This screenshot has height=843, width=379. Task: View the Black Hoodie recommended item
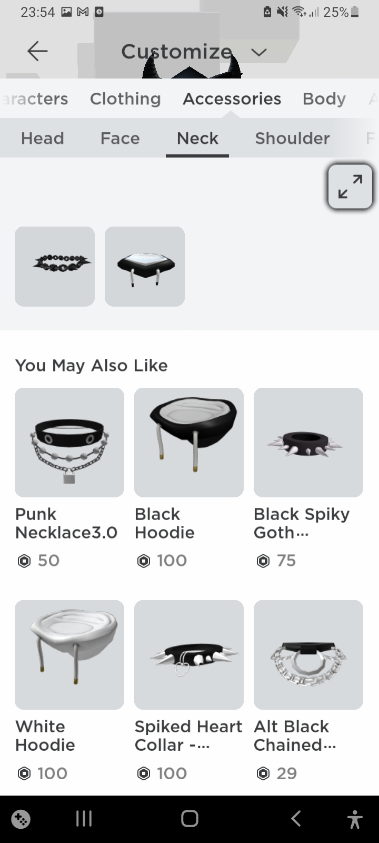click(x=189, y=443)
